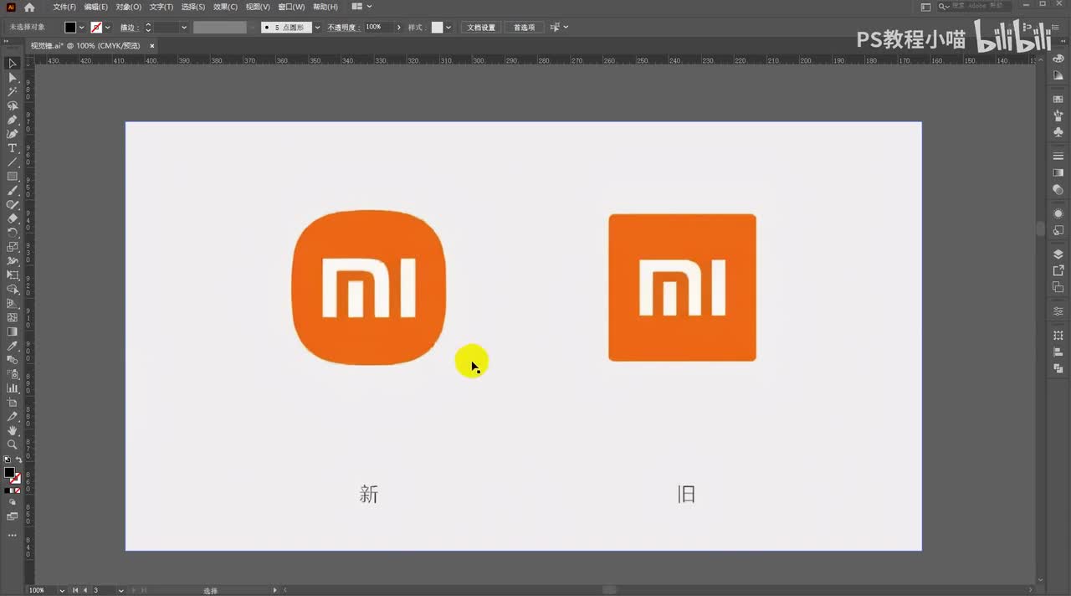
Task: Select the Pen tool
Action: click(13, 121)
